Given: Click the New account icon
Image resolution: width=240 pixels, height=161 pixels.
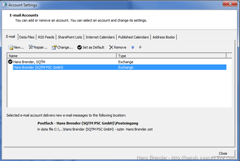Looking at the screenshot, I should [x=11, y=47].
